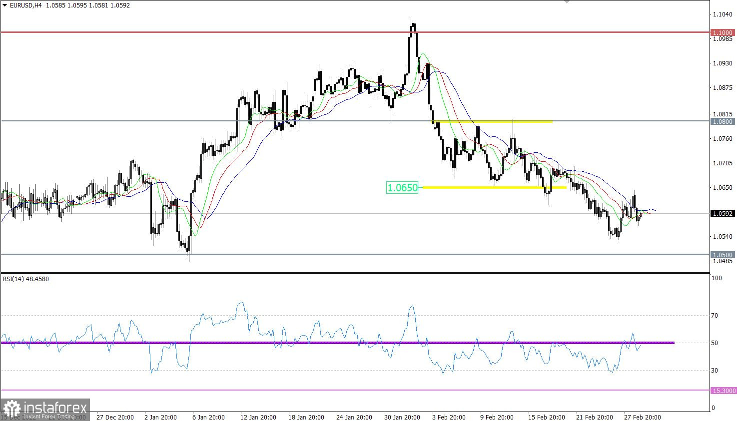Click the 1.0705 price scale value
Viewport: 737px width, 421px height.
coord(723,163)
